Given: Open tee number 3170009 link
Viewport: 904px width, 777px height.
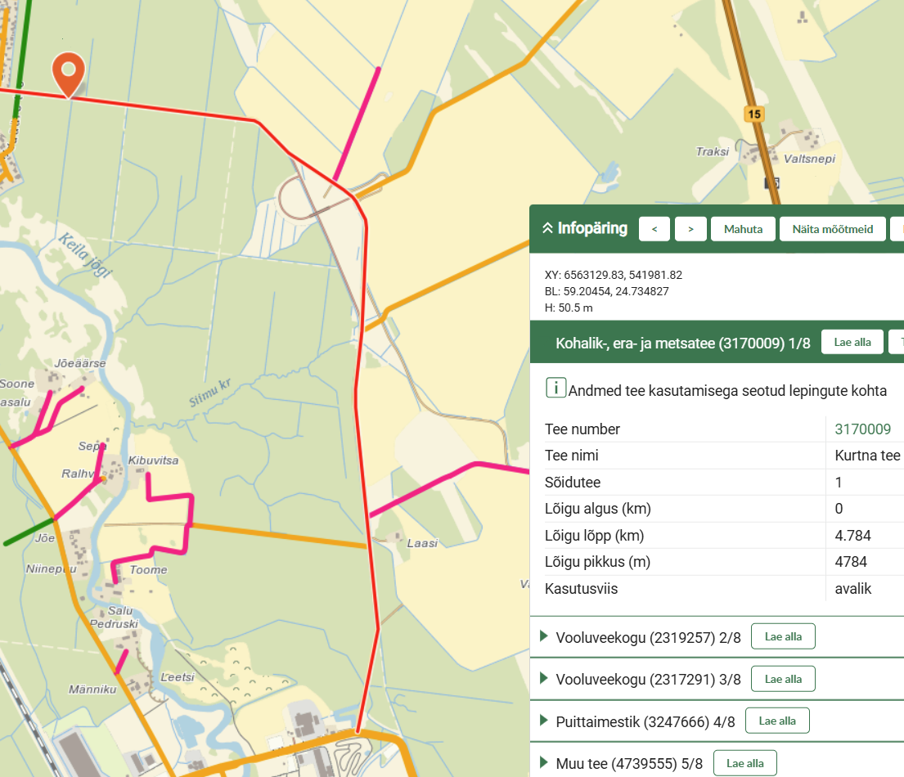Looking at the screenshot, I should tap(862, 429).
